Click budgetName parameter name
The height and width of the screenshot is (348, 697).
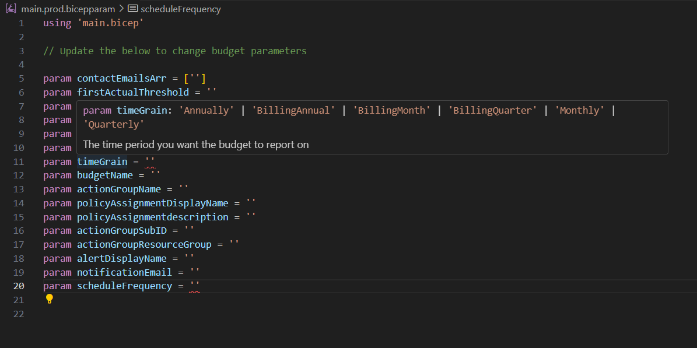click(105, 175)
